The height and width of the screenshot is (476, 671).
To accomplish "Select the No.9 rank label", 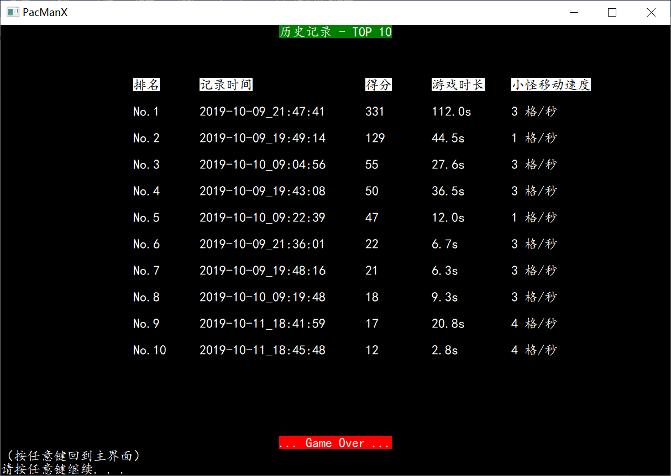I will point(146,324).
